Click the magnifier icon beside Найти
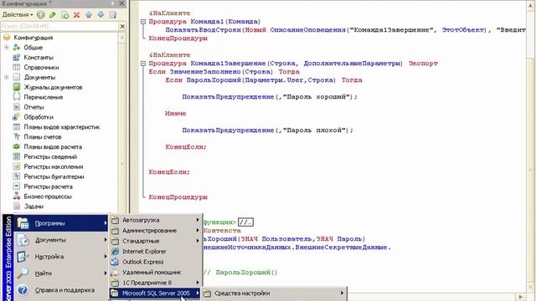The image size is (536, 301). pyautogui.click(x=23, y=273)
